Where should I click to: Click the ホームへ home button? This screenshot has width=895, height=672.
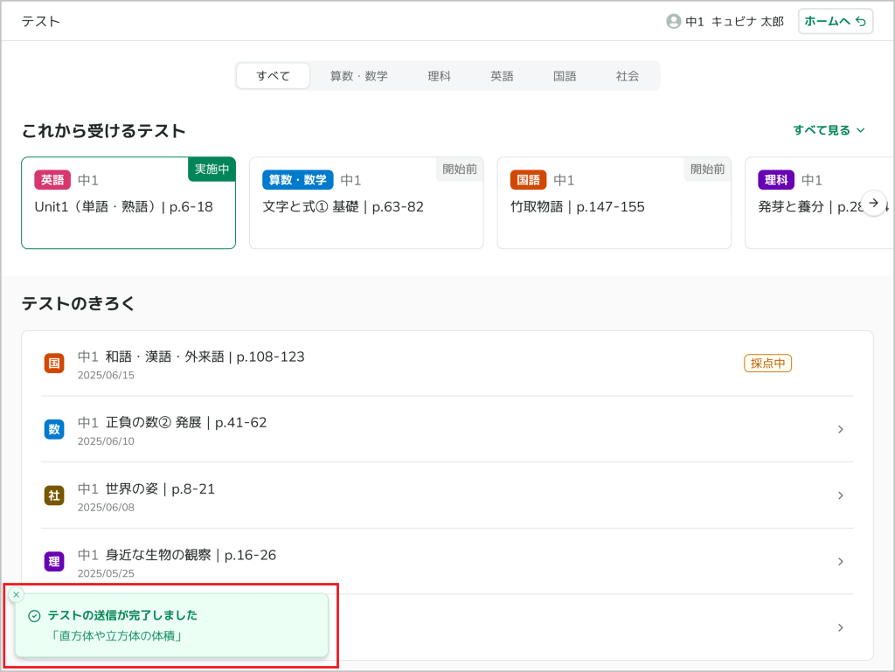(835, 22)
